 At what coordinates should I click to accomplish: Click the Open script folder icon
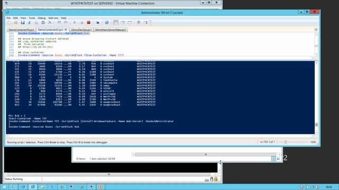16,23
